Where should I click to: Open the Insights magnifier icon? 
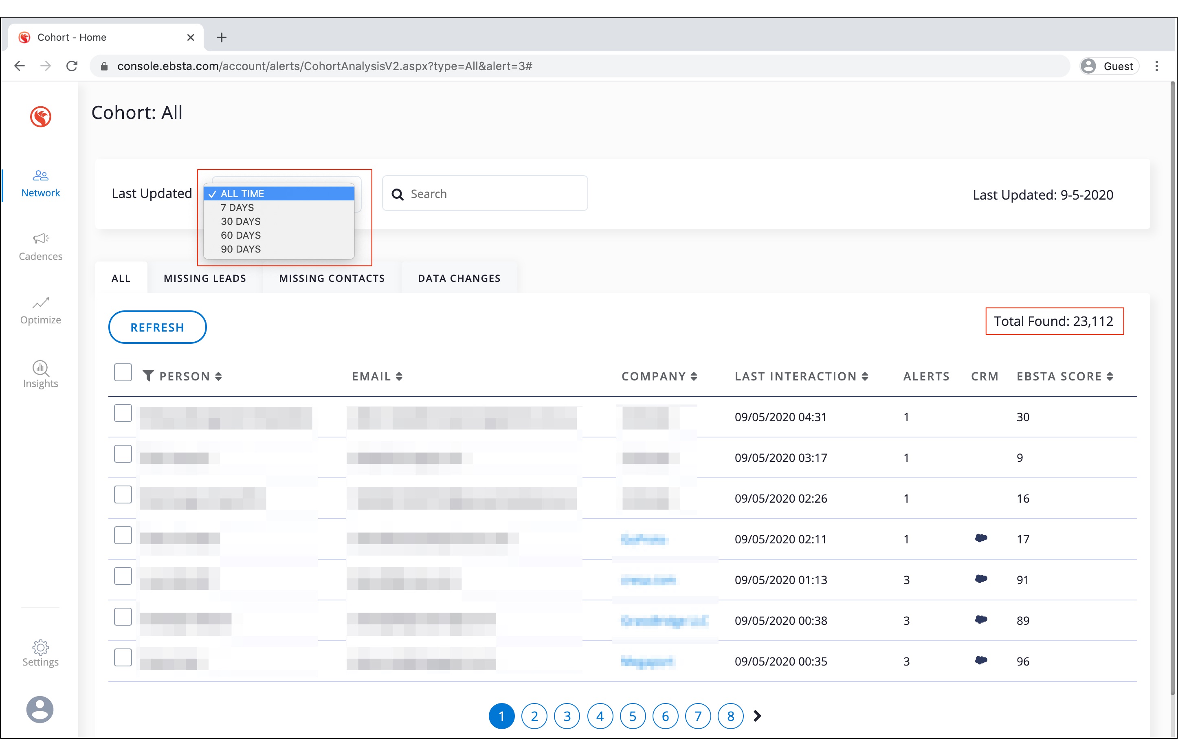(41, 367)
